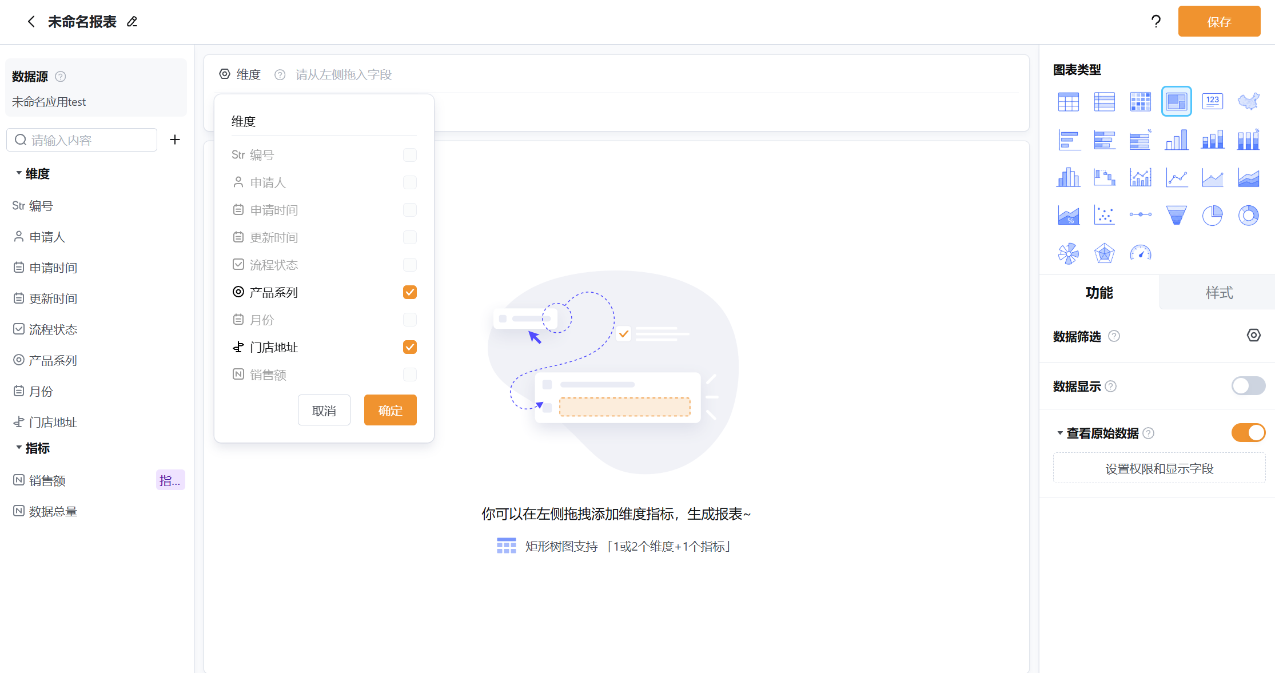Switch to the 功能 tab
This screenshot has height=673, width=1275.
pyautogui.click(x=1099, y=293)
